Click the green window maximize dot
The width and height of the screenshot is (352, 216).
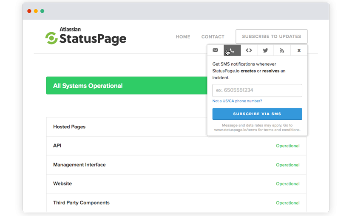(42, 11)
